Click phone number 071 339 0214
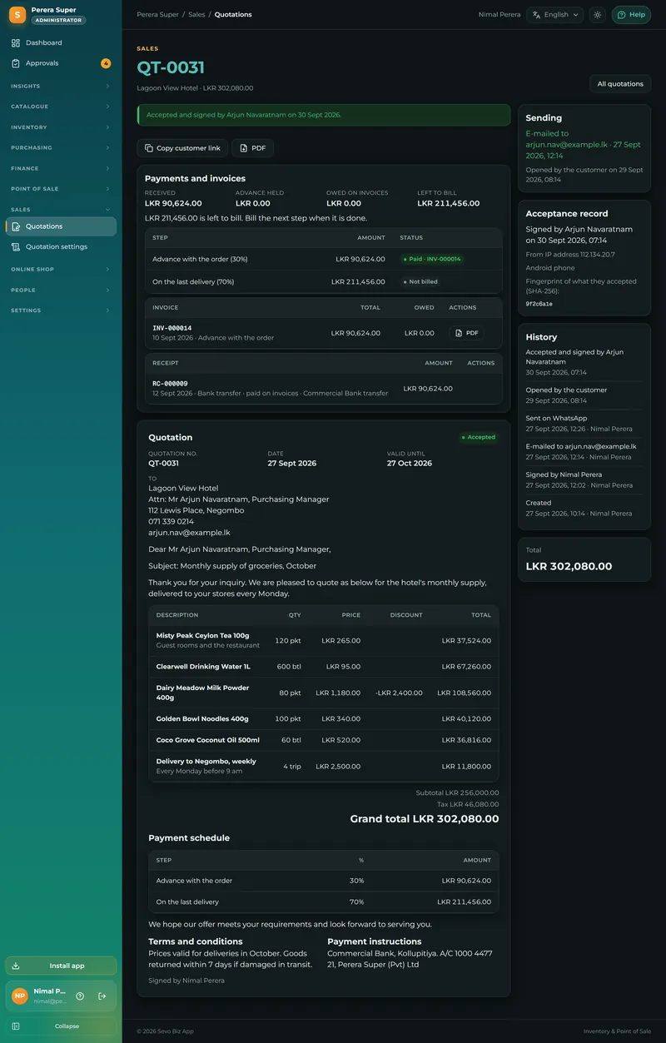The width and height of the screenshot is (666, 1043). click(171, 521)
